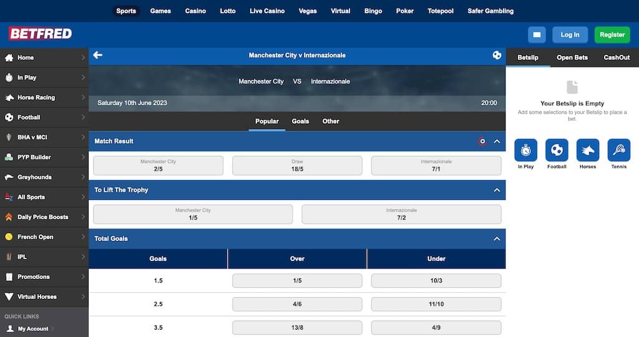Click the red circle icon in Match Result

(x=482, y=141)
